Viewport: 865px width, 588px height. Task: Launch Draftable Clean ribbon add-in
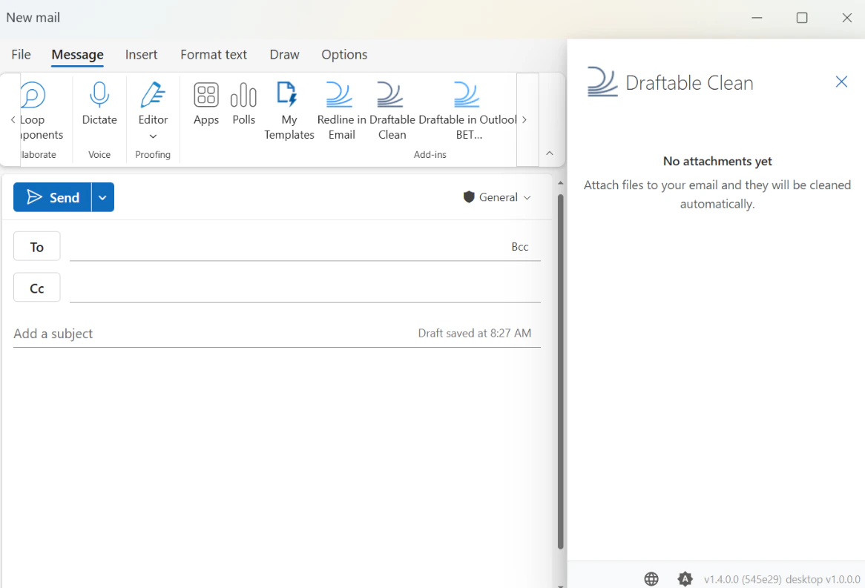(x=392, y=110)
